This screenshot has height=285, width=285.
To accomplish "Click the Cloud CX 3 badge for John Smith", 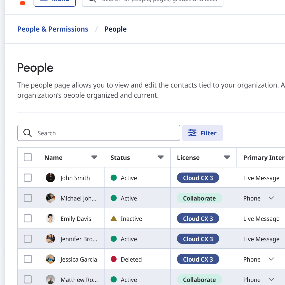I will [198, 178].
